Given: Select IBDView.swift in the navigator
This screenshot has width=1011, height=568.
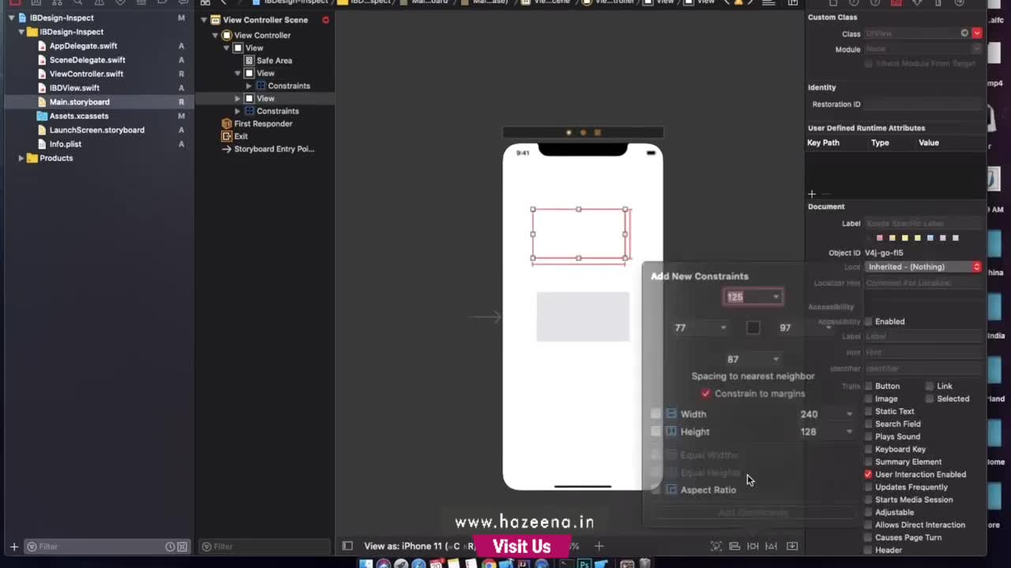Looking at the screenshot, I should (74, 88).
